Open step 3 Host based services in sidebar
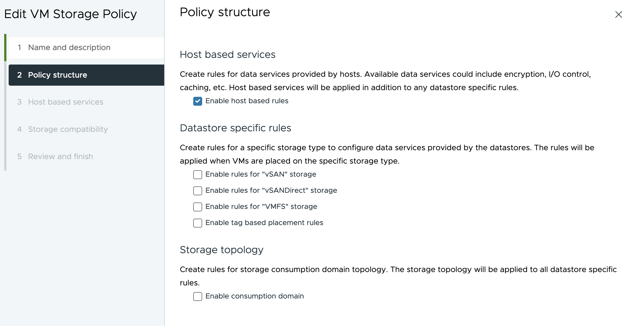Image resolution: width=624 pixels, height=326 pixels. tap(66, 102)
